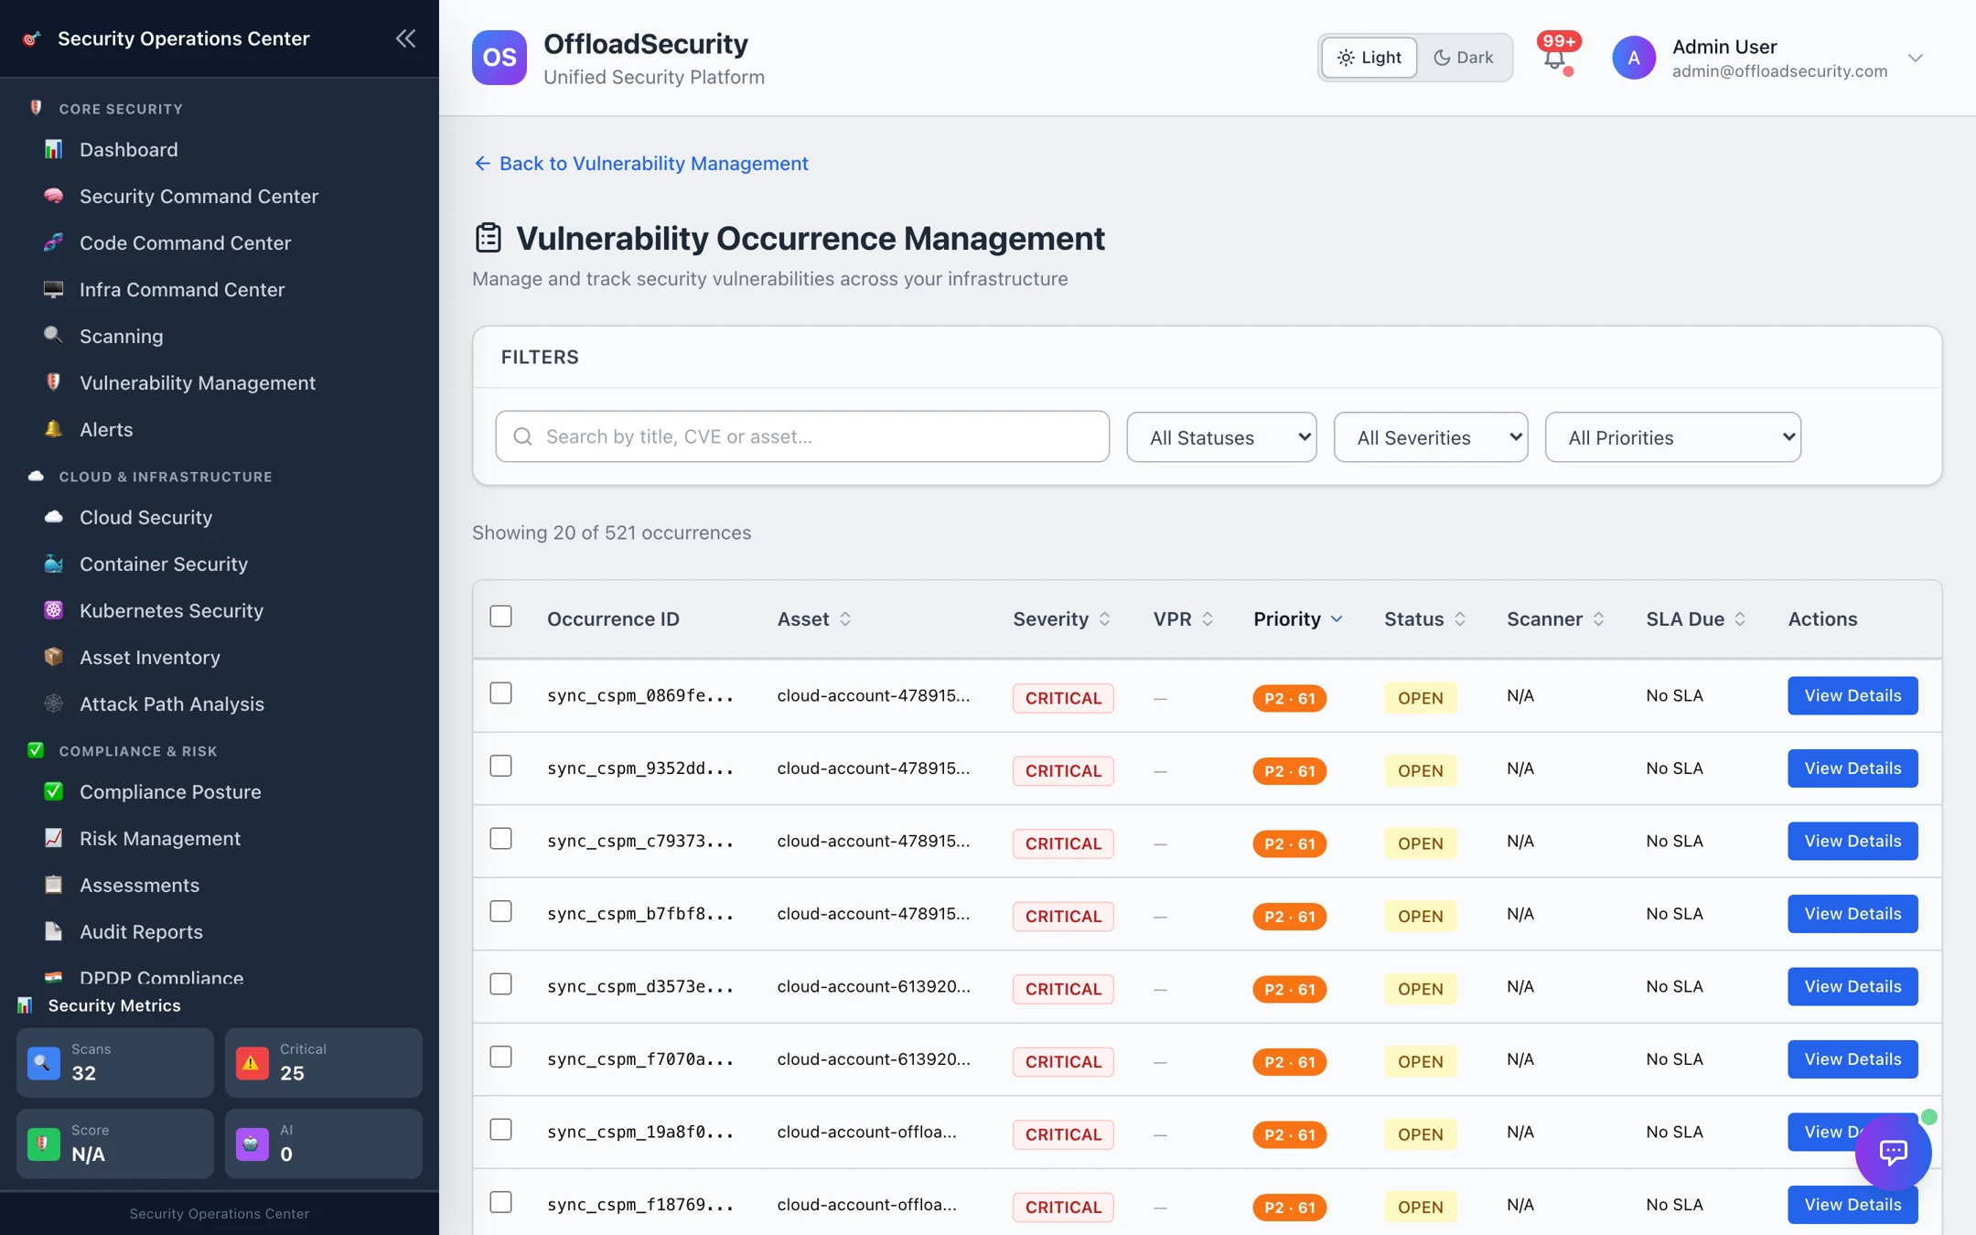View Details for sync_cspm_c79373
This screenshot has height=1235, width=1976.
click(x=1852, y=841)
